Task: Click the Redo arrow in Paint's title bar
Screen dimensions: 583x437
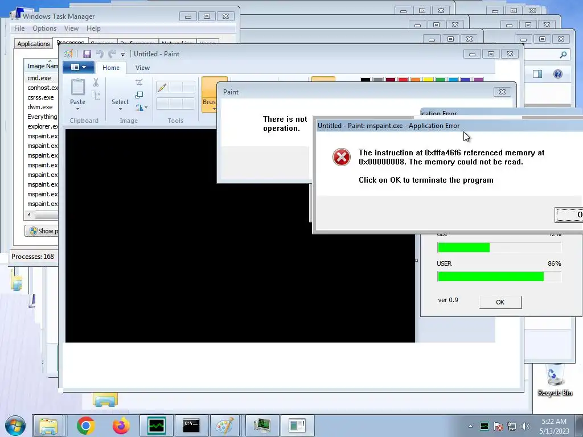Action: (x=112, y=54)
